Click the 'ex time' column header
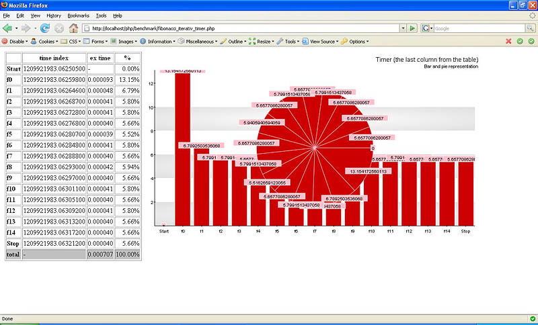This screenshot has height=325, width=538. (100, 58)
